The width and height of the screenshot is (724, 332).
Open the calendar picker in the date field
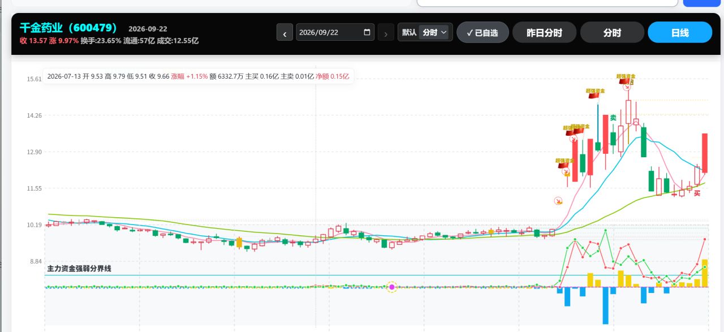click(x=367, y=32)
